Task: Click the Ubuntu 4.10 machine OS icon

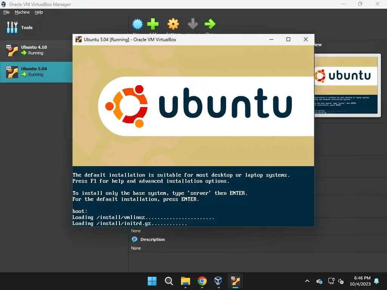Action: 12,50
